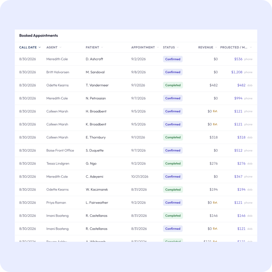Click Est. tag in H. Broadbent row
This screenshot has height=272, width=272.
[x=215, y=111]
